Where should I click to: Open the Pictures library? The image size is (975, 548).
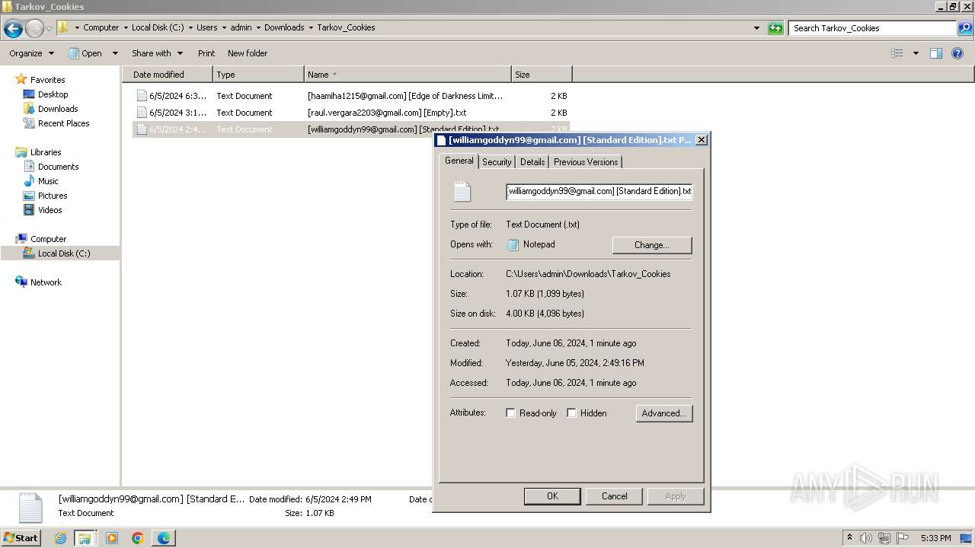pos(53,196)
